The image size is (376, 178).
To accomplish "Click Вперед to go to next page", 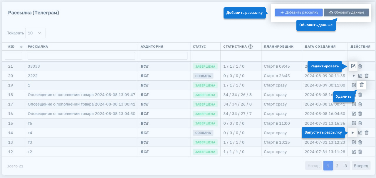I will 361,166.
